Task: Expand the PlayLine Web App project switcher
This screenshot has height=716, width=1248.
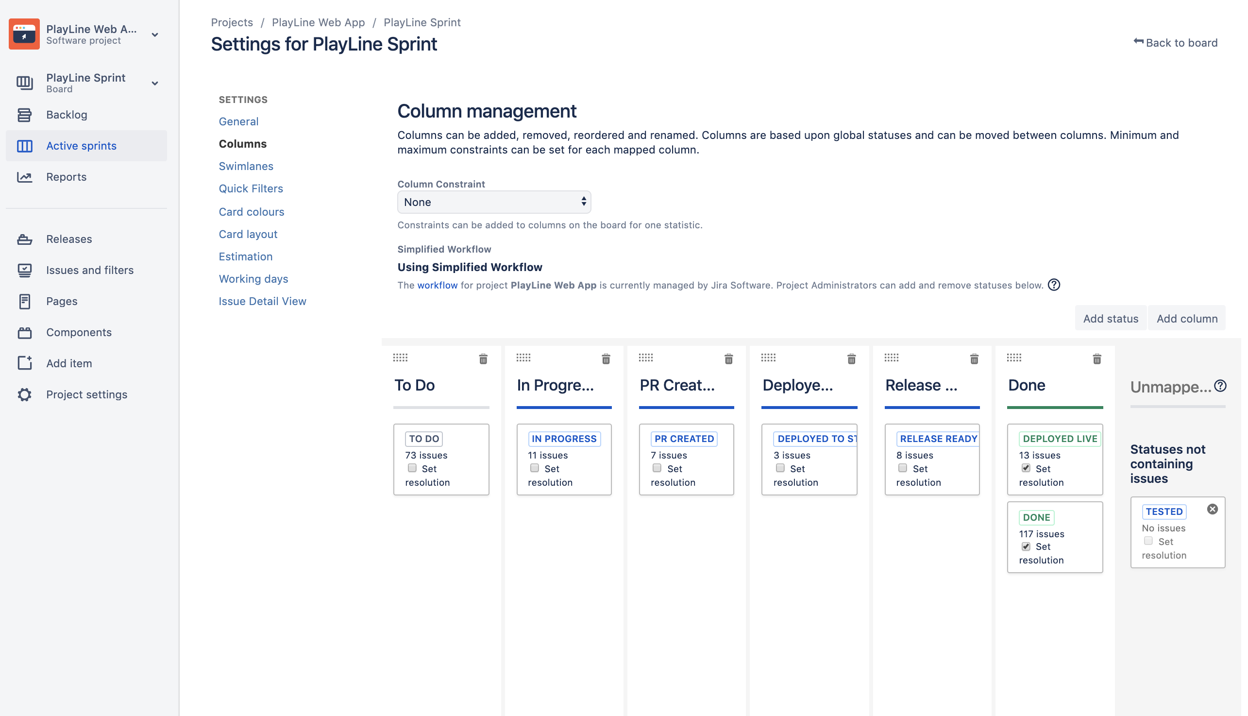Action: pos(155,35)
